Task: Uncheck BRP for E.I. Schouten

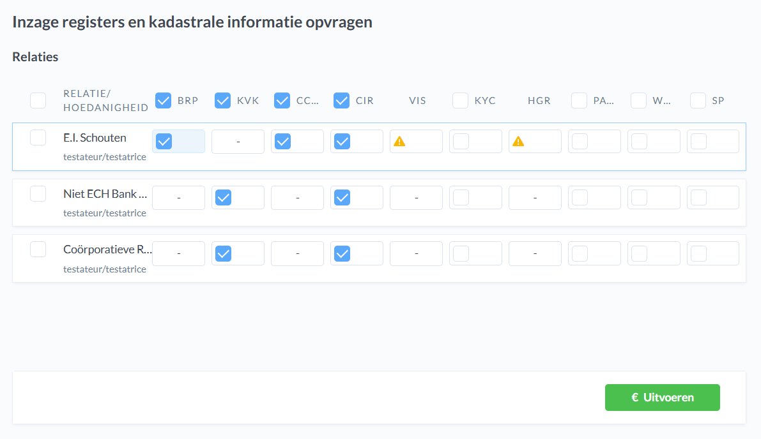Action: [164, 142]
